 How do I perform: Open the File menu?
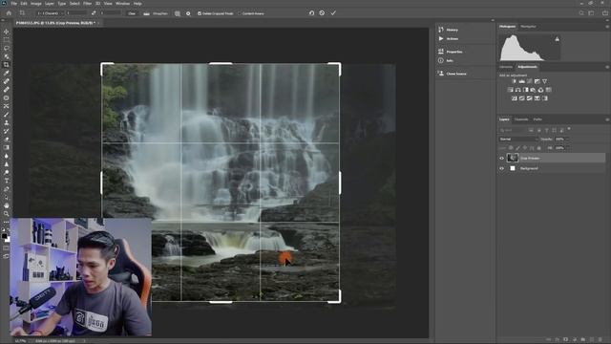pos(14,4)
